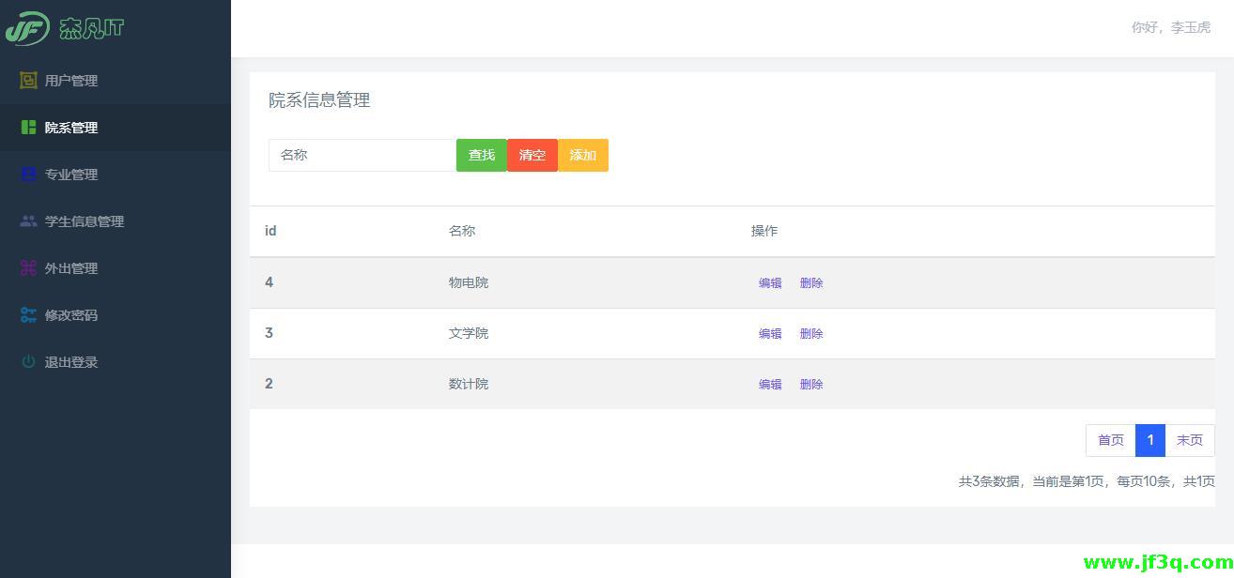Delete the 文学院 department
This screenshot has height=578, width=1234.
pyautogui.click(x=810, y=333)
